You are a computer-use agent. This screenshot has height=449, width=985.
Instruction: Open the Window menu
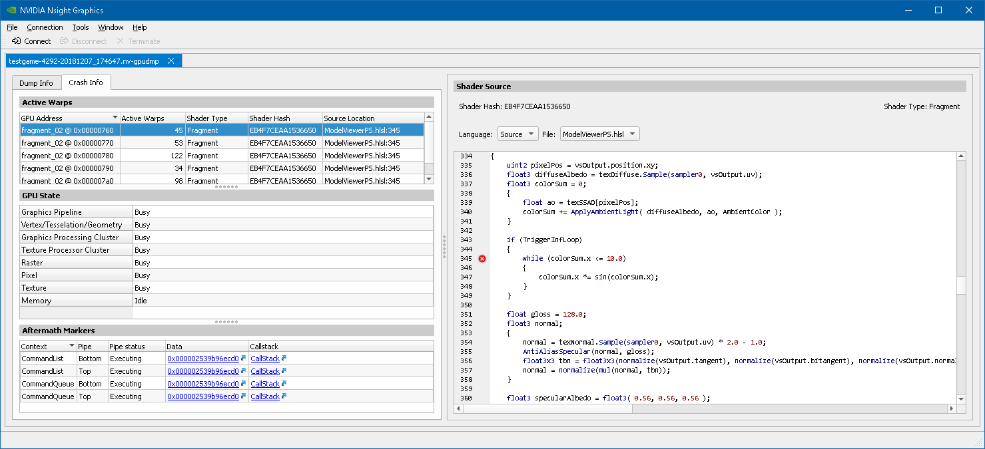pos(111,27)
